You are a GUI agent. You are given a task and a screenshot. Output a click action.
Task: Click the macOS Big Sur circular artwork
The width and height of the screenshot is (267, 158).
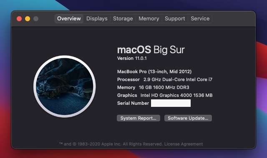(65, 86)
